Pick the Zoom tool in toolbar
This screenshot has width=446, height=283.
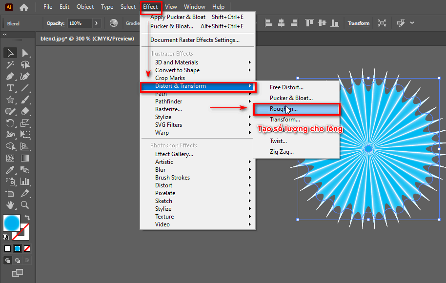click(x=25, y=204)
